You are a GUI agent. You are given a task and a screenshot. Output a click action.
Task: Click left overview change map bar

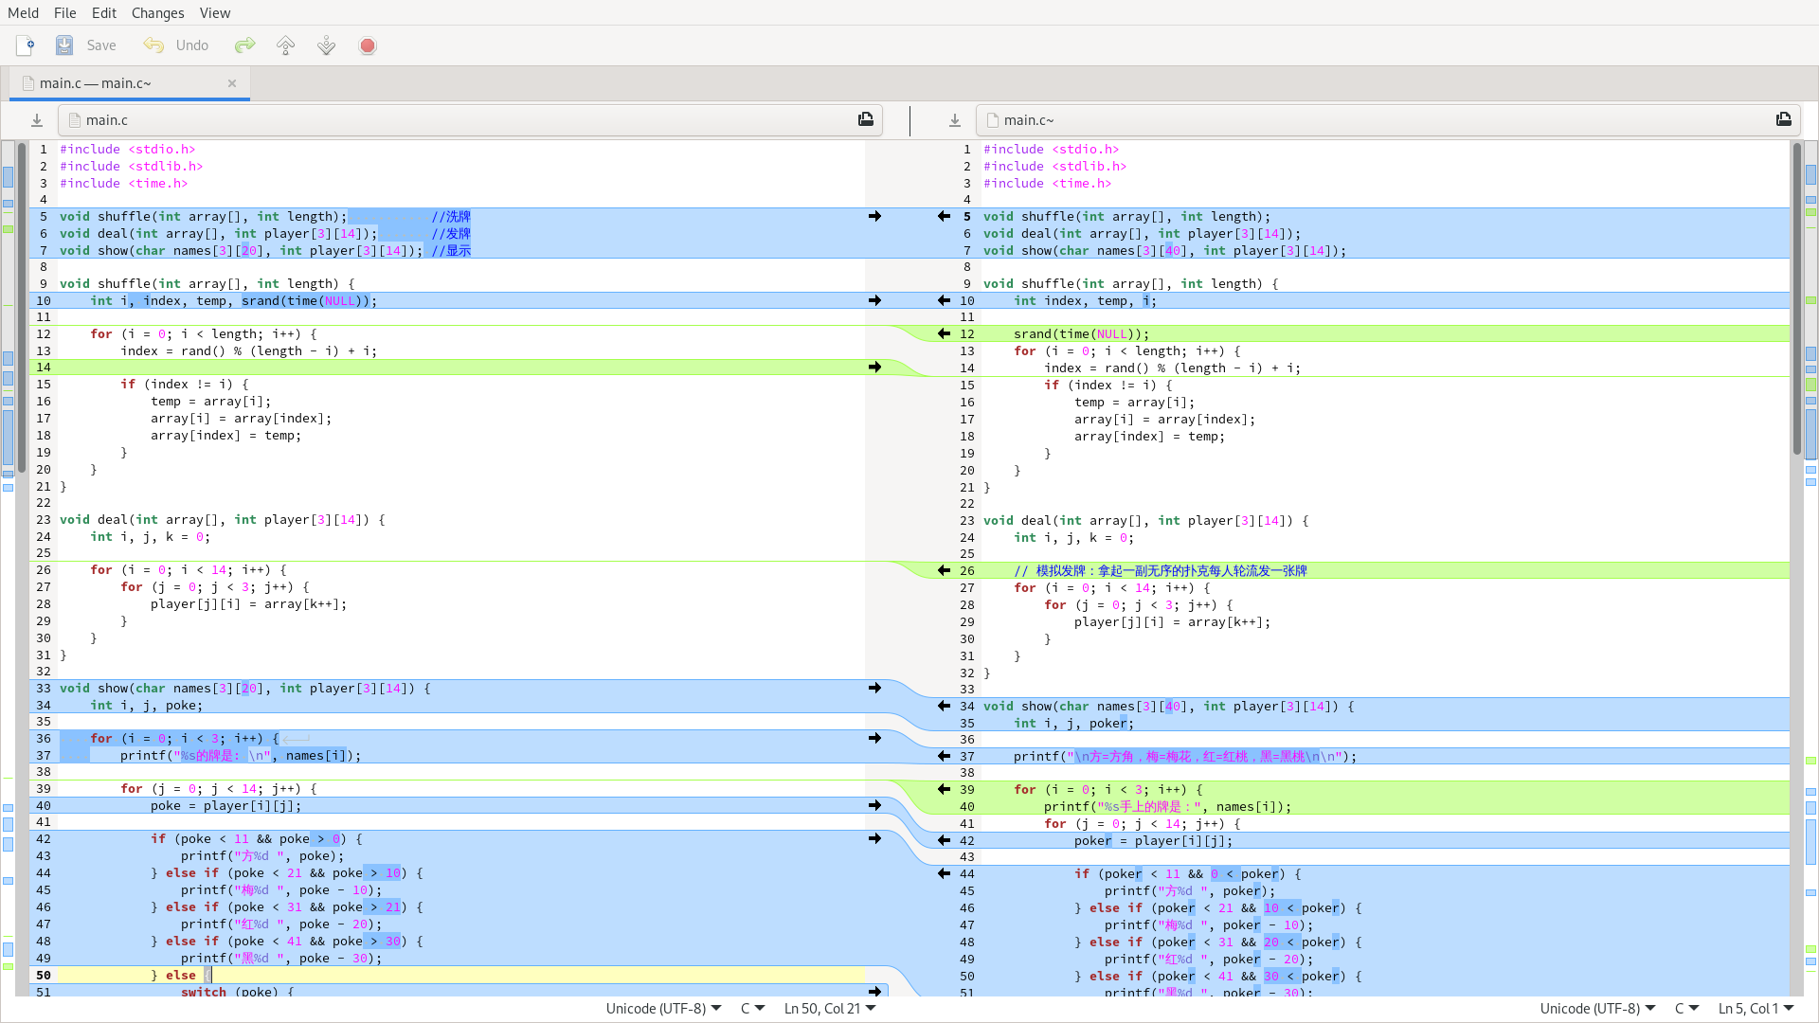click(8, 568)
